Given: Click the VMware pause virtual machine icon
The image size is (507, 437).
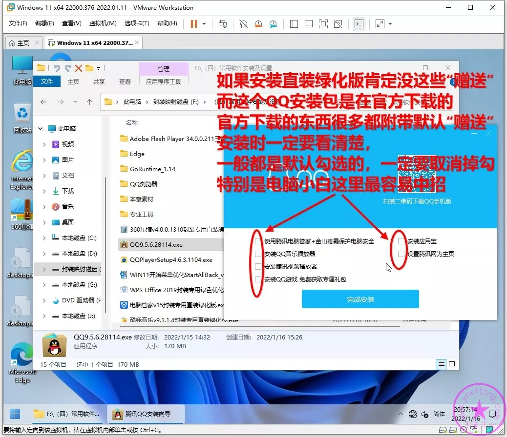Looking at the screenshot, I should pos(193,24).
